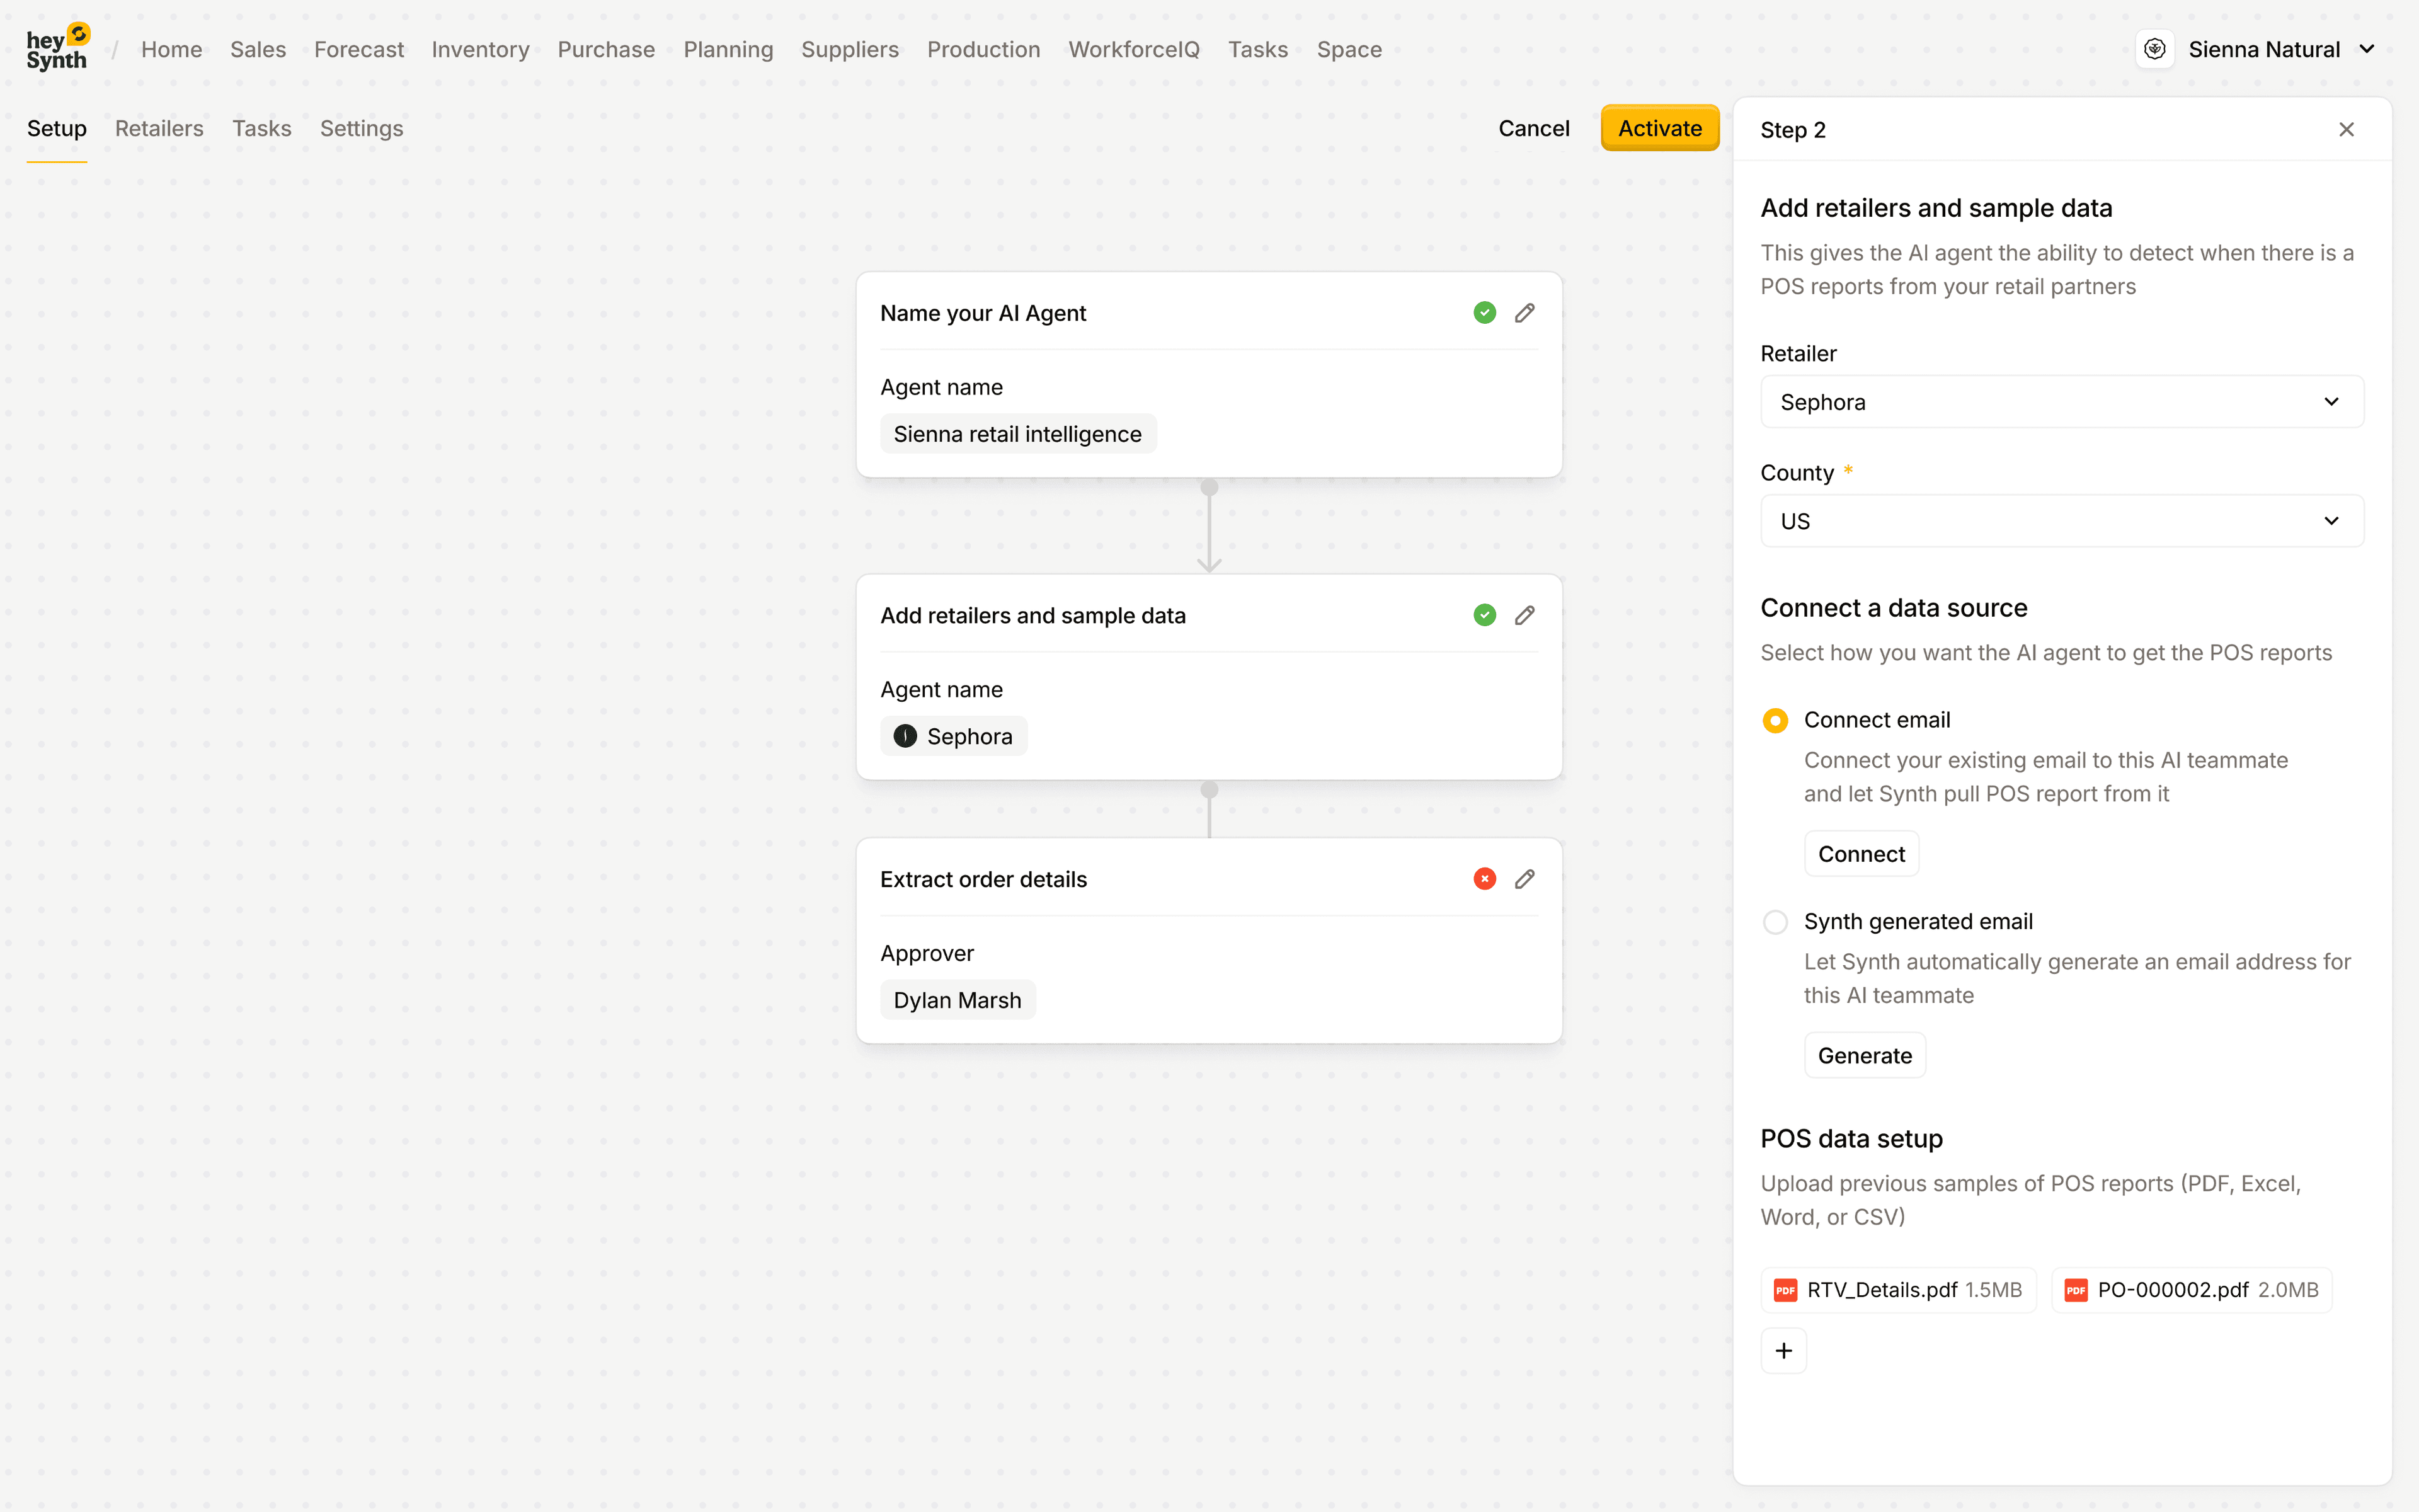Viewport: 2419px width, 1512px height.
Task: Click the Connect button for email
Action: coord(1861,853)
